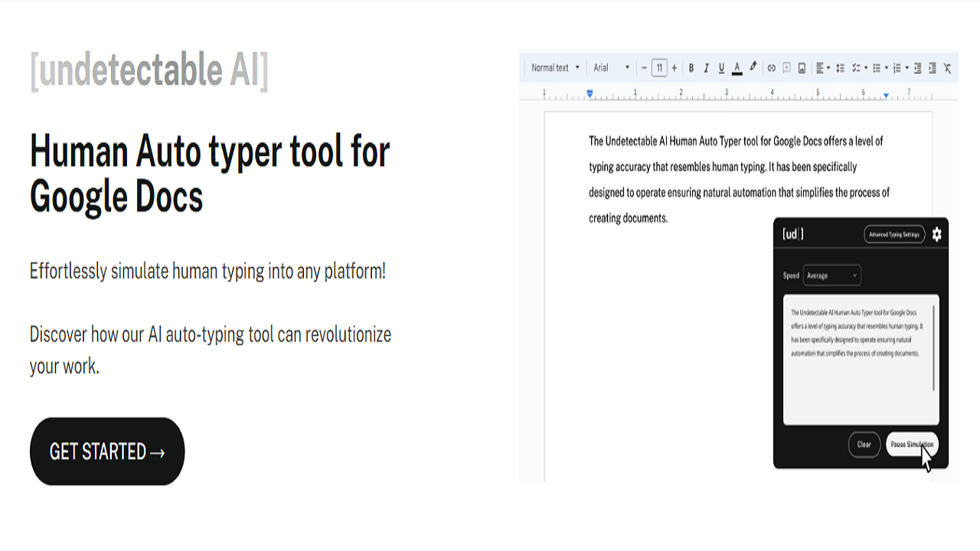Image resolution: width=980 pixels, height=551 pixels.
Task: Select the highlight color tool
Action: 753,67
